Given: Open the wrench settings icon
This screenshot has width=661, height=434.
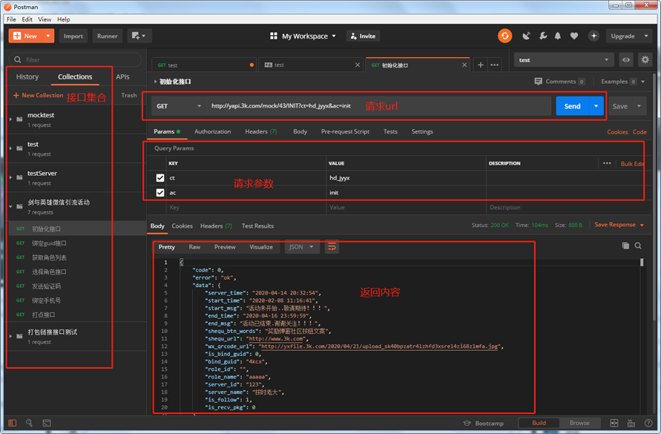Looking at the screenshot, I should pyautogui.click(x=543, y=36).
